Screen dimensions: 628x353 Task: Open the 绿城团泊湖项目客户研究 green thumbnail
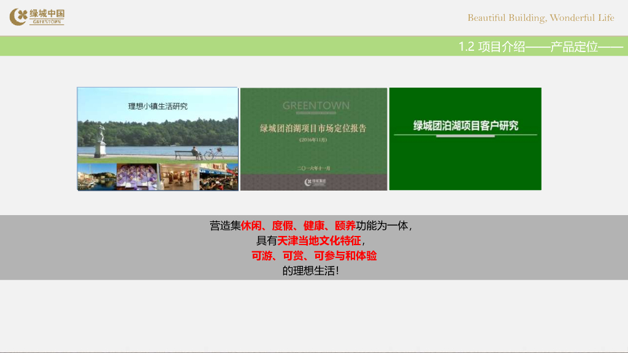tap(465, 139)
